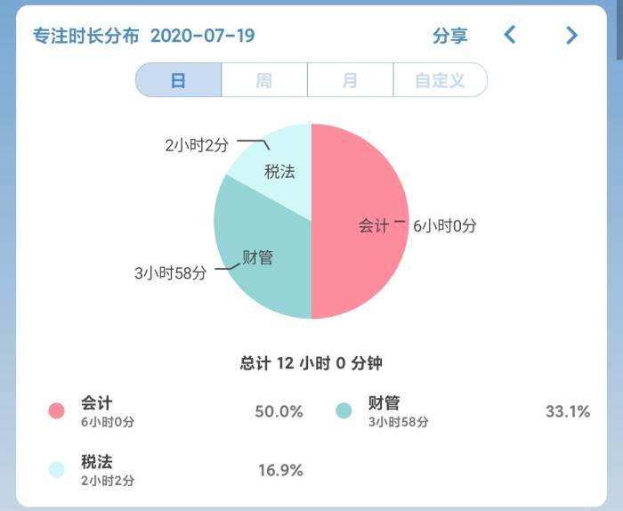Open the 自定义 custom range tab
The image size is (623, 511).
click(440, 80)
